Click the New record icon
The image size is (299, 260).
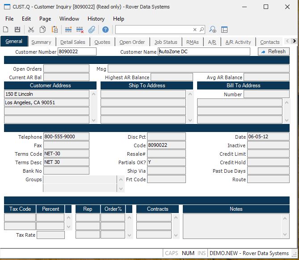6,30
